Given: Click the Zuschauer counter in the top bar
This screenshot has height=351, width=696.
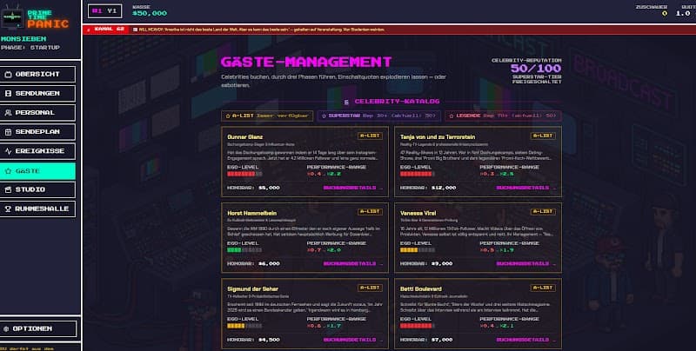Looking at the screenshot, I should (x=651, y=10).
